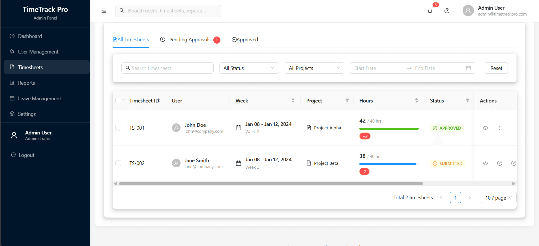
Task: Click the TS-001 timesheet ID cell
Action: (137, 128)
